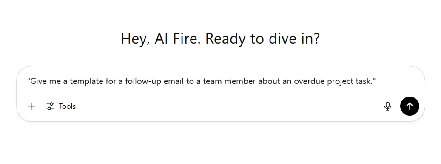441x164 pixels.
Task: Click the plus icon to add attachments
Action: click(31, 106)
